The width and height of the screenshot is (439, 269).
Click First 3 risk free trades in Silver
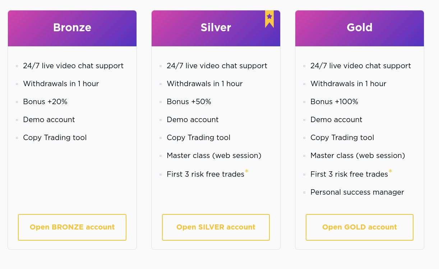(x=205, y=174)
